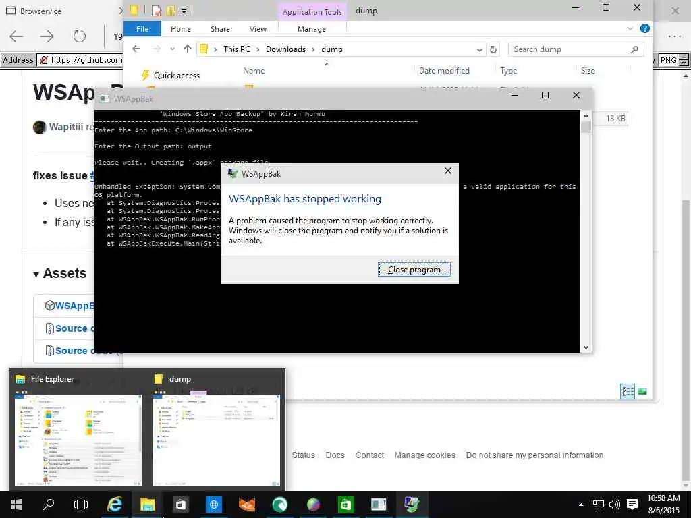Viewport: 691px width, 518px height.
Task: Open the volume control in system tray
Action: coord(614,505)
